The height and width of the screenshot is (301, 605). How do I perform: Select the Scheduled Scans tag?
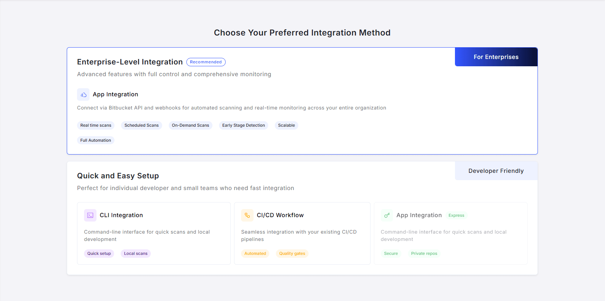coord(142,125)
